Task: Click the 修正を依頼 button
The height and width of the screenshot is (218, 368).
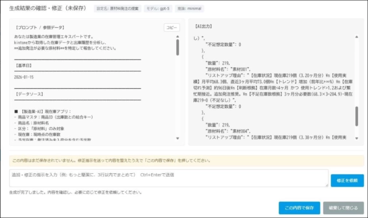Action: (x=347, y=181)
